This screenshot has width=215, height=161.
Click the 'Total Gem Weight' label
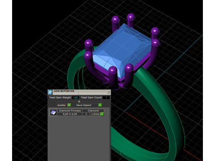point(60,97)
